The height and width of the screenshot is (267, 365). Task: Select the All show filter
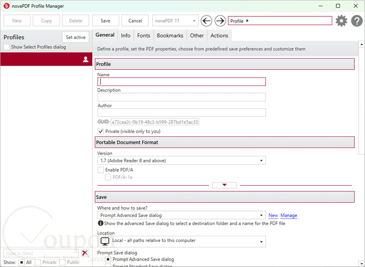click(x=22, y=262)
